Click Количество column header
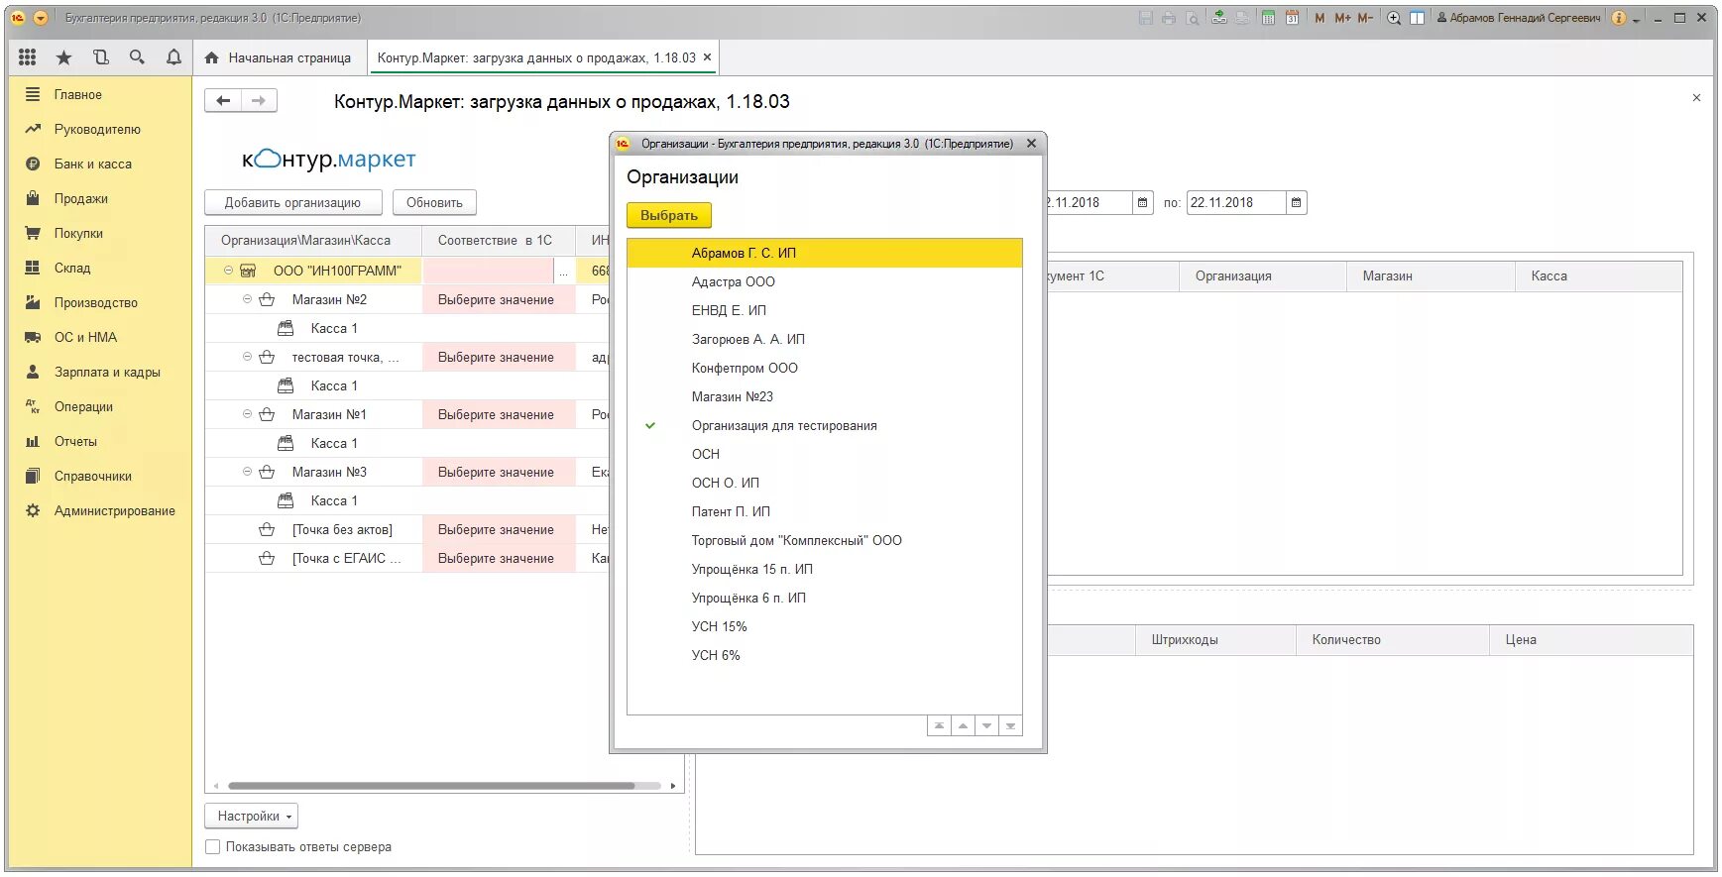The width and height of the screenshot is (1722, 877). click(1392, 639)
